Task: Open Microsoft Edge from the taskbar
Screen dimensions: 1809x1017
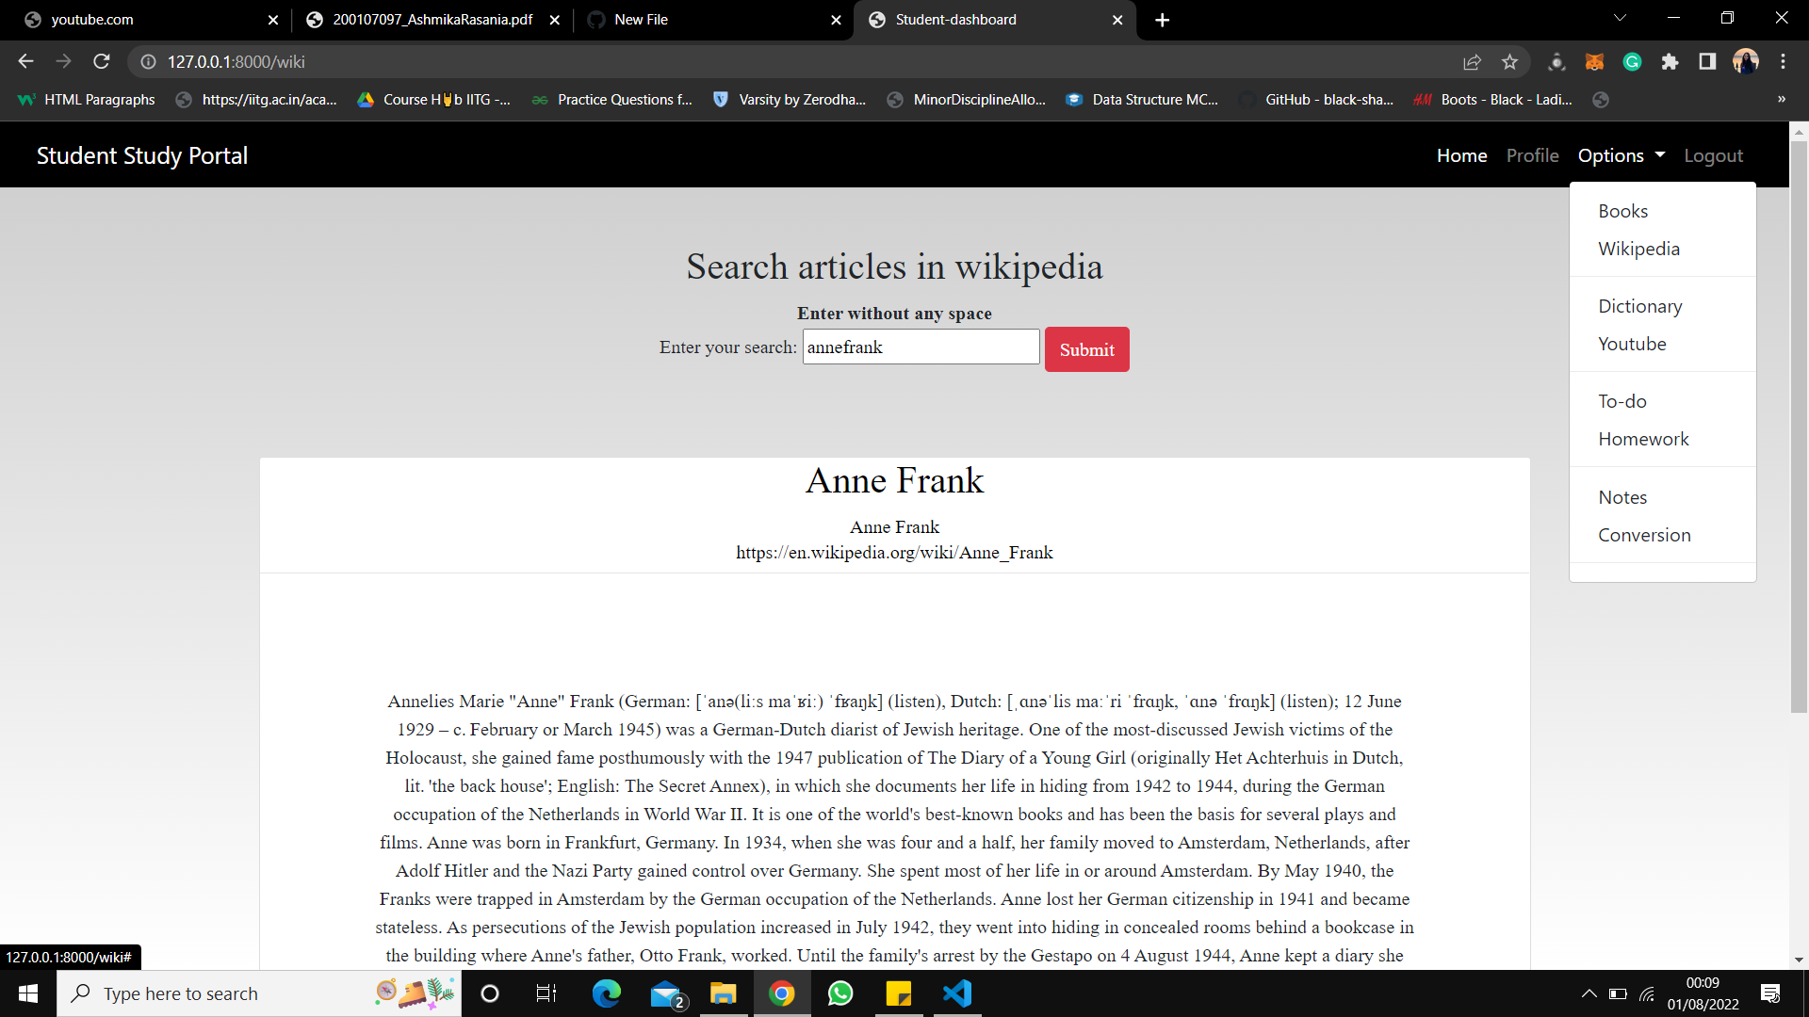Action: 606,993
